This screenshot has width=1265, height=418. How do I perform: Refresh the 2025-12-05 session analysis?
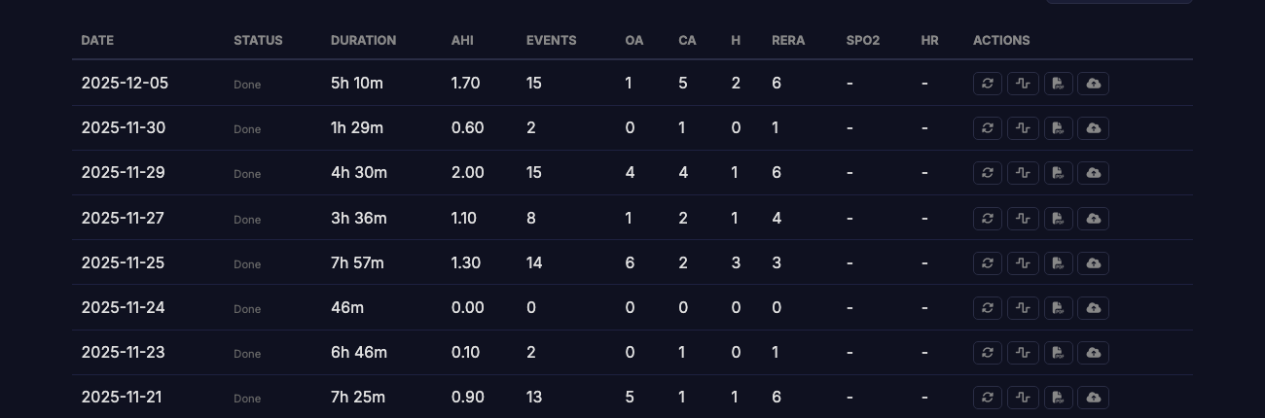[x=988, y=84]
